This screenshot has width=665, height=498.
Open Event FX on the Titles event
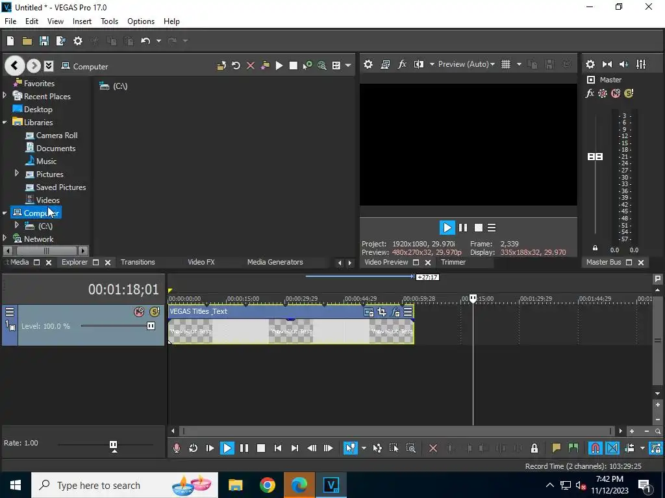click(395, 312)
